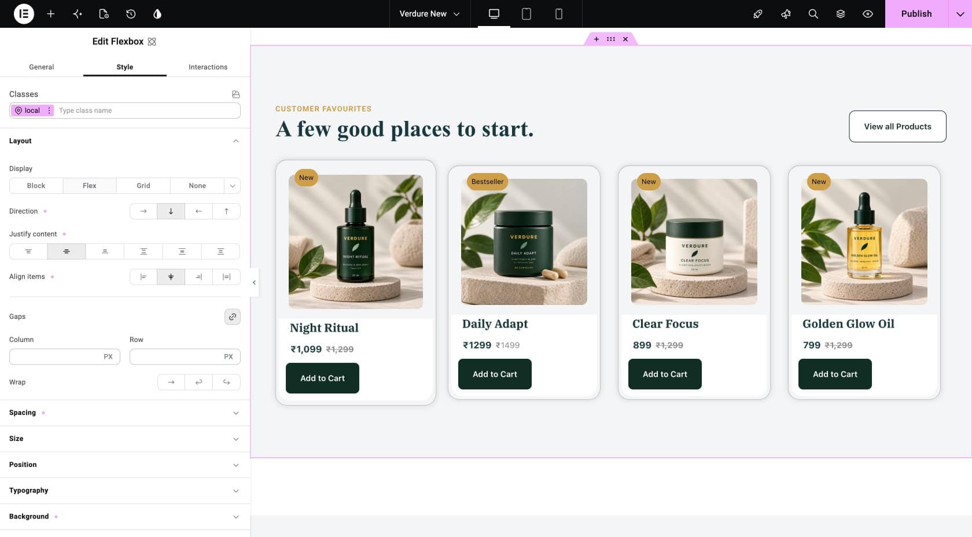Open the Publish options arrow
Image resolution: width=972 pixels, height=537 pixels.
[960, 14]
